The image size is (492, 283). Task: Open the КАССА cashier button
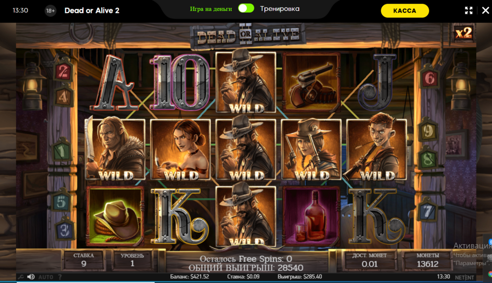click(x=405, y=11)
